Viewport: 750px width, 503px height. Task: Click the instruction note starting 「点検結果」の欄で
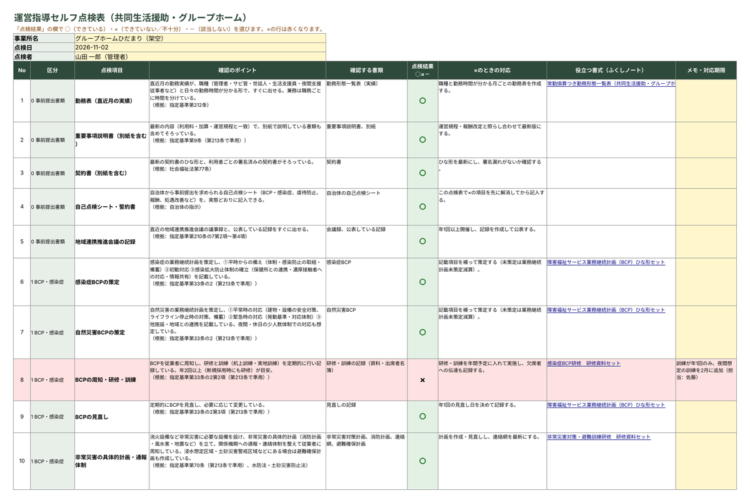pos(169,29)
